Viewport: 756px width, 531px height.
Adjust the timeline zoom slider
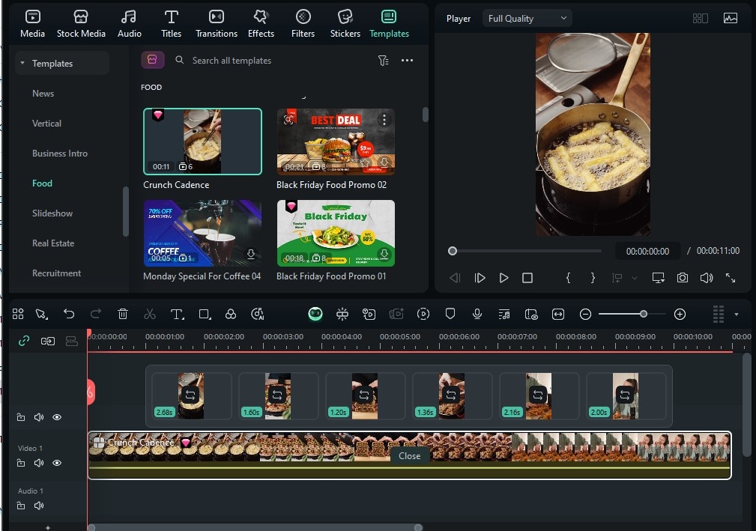click(x=644, y=314)
